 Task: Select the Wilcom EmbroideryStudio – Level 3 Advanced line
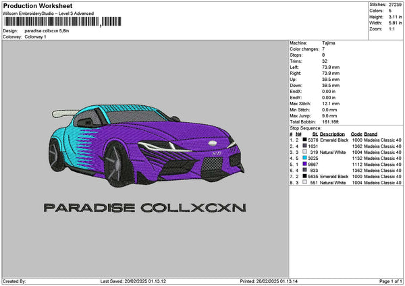point(49,13)
